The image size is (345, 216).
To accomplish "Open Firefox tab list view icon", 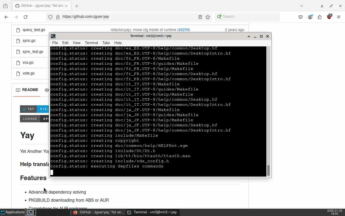I will [x=5, y=6].
